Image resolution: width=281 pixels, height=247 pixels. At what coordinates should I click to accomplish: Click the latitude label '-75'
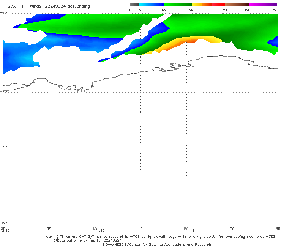(4, 146)
